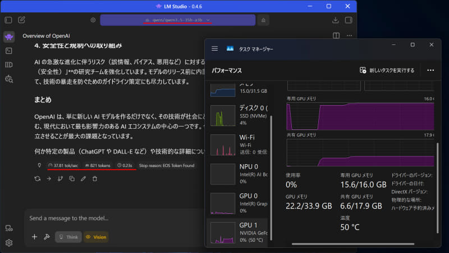Open LM Studio settings gear icon
The image size is (449, 253).
click(9, 243)
